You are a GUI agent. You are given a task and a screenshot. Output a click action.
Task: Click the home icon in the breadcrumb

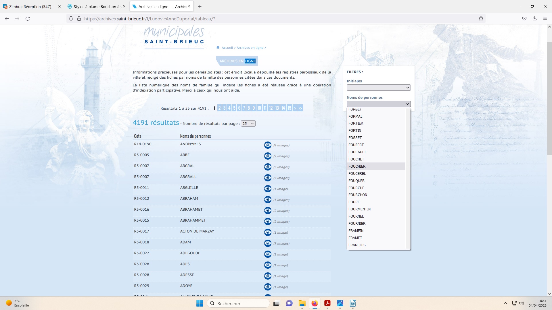(218, 47)
